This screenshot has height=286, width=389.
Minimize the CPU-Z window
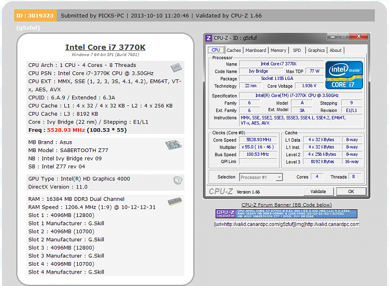(x=333, y=37)
